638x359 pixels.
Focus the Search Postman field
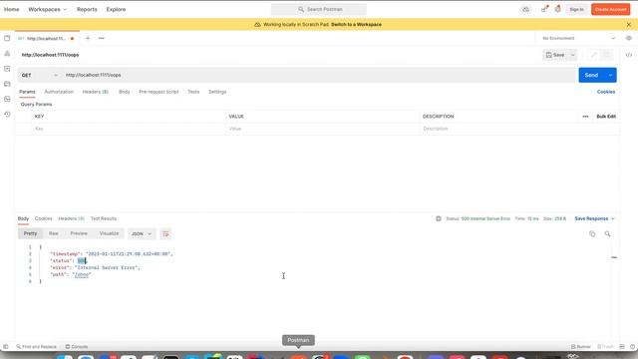tap(319, 9)
